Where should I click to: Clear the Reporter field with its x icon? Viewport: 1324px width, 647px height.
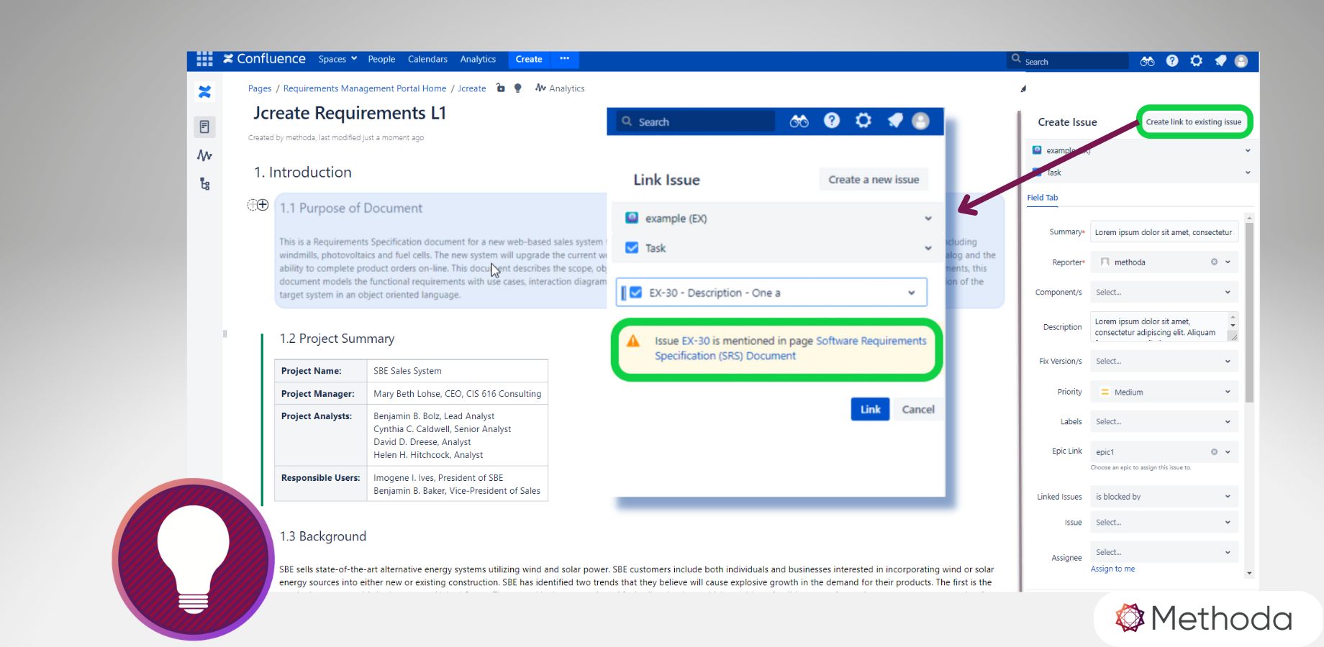pyautogui.click(x=1214, y=262)
